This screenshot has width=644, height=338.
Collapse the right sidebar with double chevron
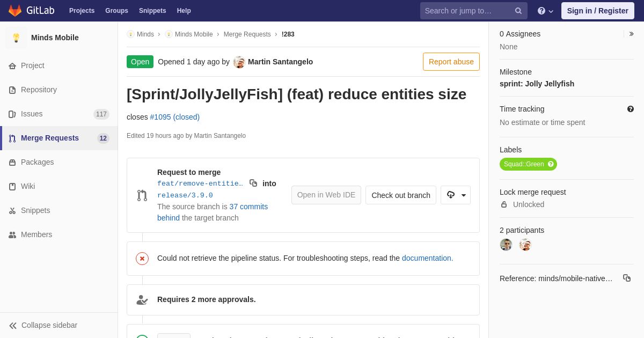tap(631, 34)
